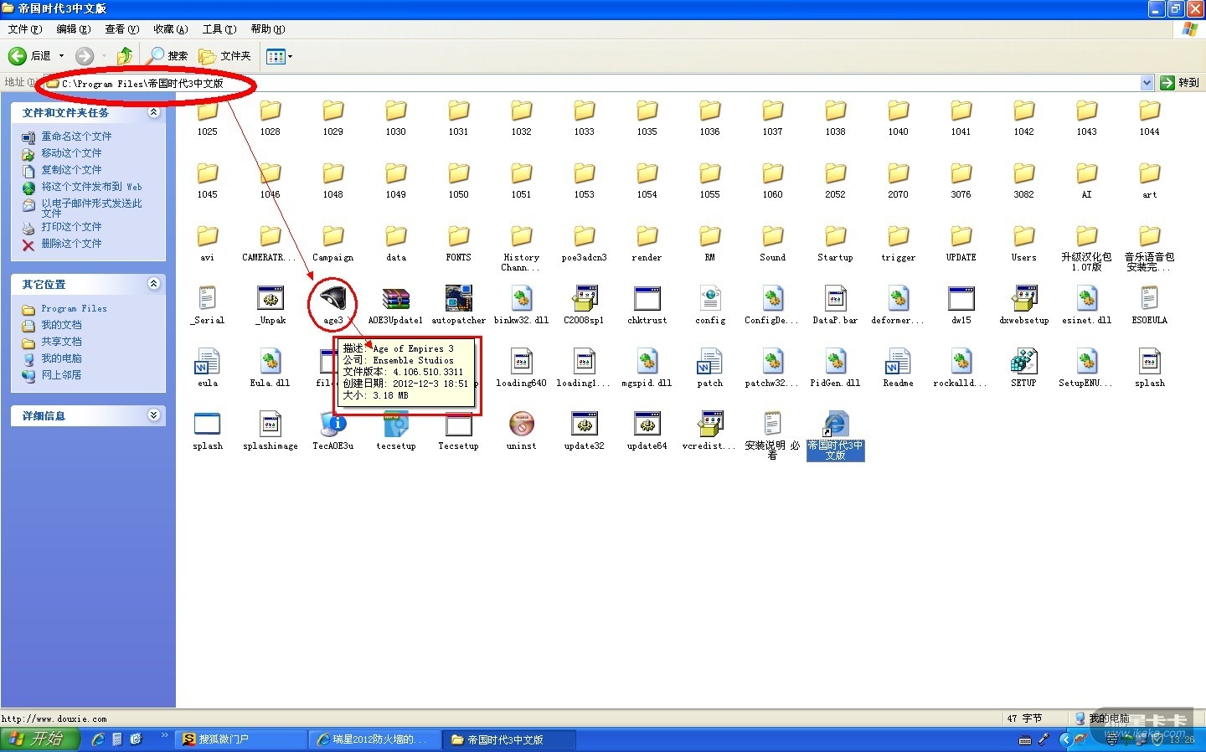Select the age3 game executable icon
This screenshot has width=1206, height=752.
tap(332, 299)
